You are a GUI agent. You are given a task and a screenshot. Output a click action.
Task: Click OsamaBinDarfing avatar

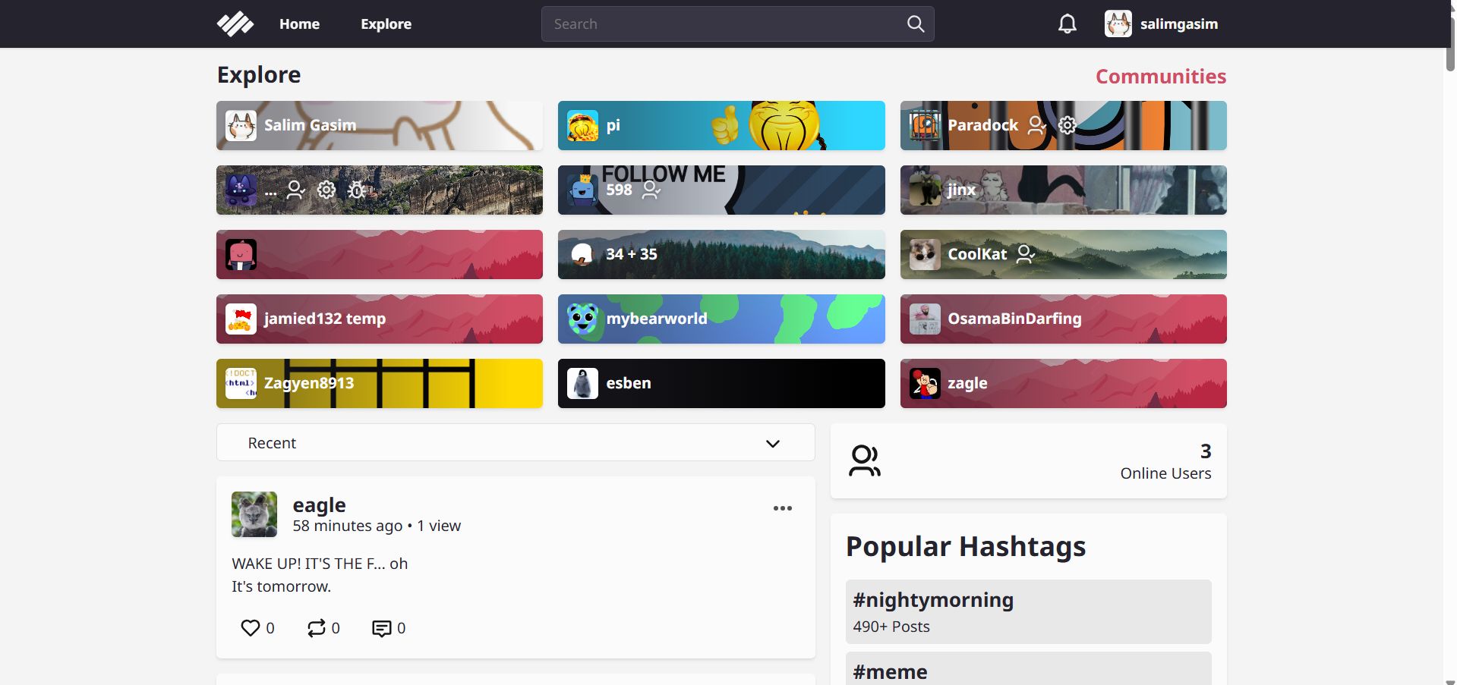(x=925, y=319)
